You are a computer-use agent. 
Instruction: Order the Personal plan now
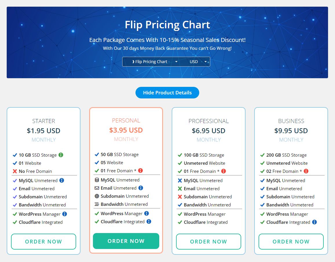click(x=126, y=241)
